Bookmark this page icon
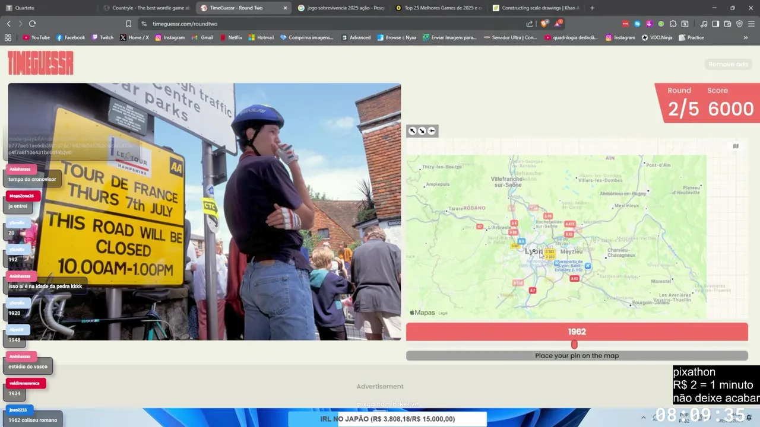 128,24
